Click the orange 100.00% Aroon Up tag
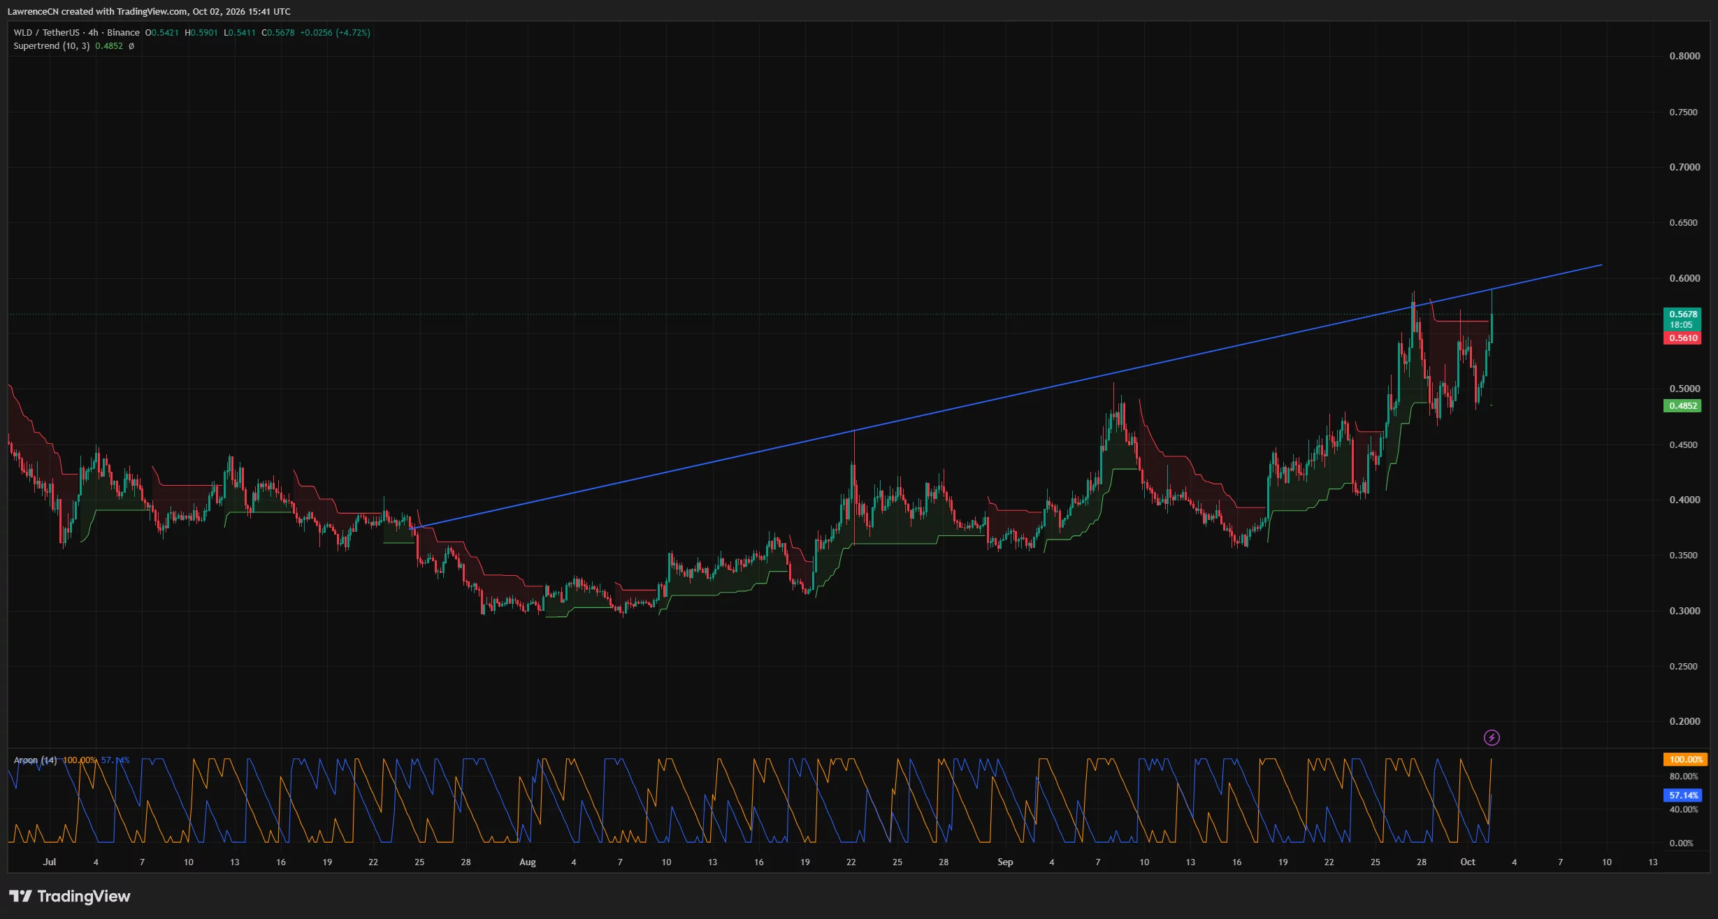 pyautogui.click(x=1685, y=760)
